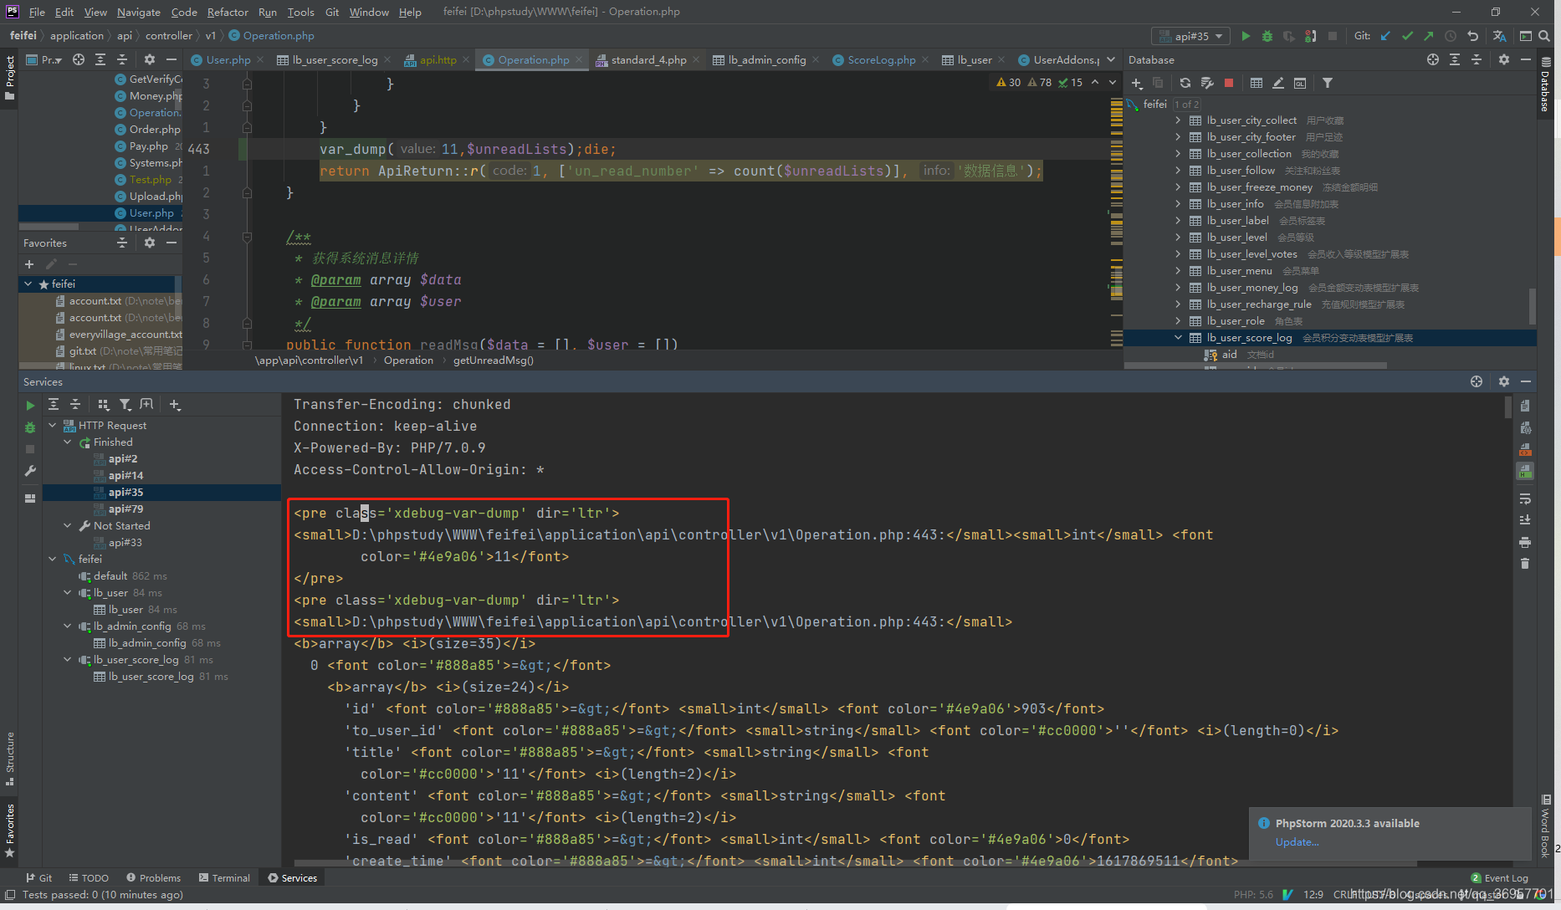Click the red stop icon in Database toolbar
The height and width of the screenshot is (910, 1561).
point(1228,83)
